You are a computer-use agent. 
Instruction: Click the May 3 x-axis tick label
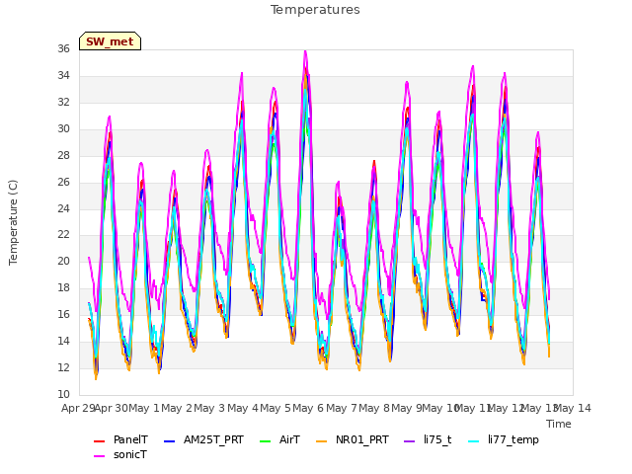click(x=209, y=408)
